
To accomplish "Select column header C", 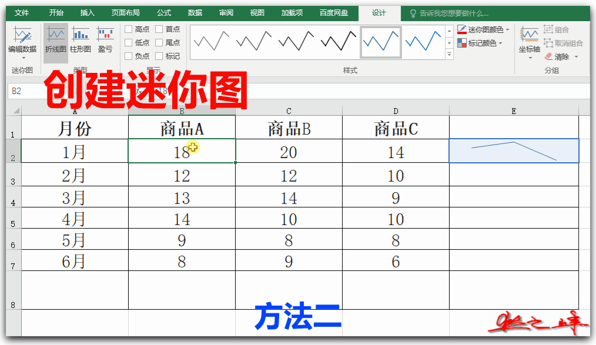I will click(289, 111).
